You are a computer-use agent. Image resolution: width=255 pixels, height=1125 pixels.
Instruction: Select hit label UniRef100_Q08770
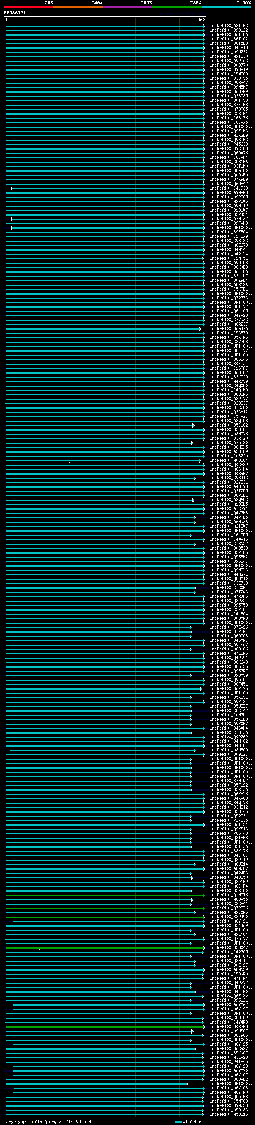coord(228,65)
